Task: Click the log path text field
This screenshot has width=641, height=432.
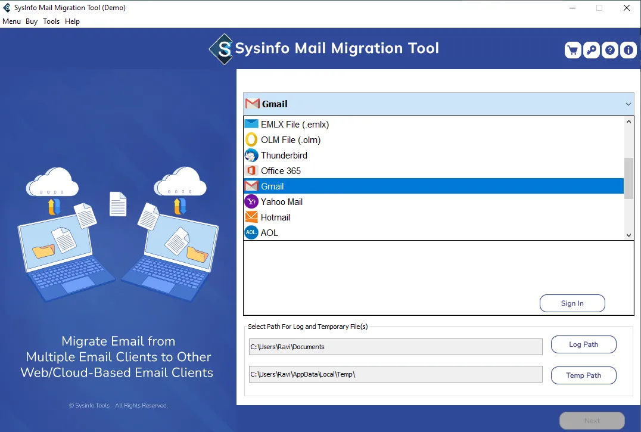Action: click(396, 347)
